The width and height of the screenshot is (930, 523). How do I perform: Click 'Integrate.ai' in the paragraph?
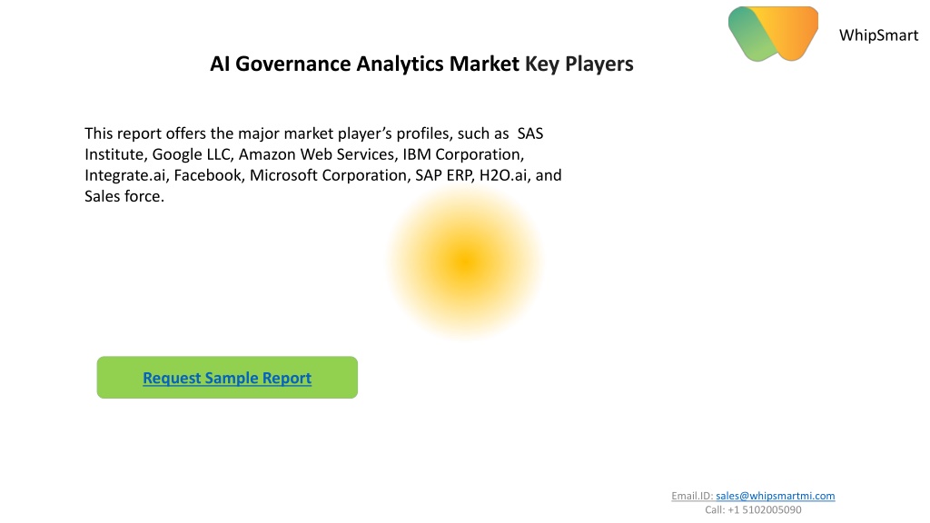coord(125,175)
